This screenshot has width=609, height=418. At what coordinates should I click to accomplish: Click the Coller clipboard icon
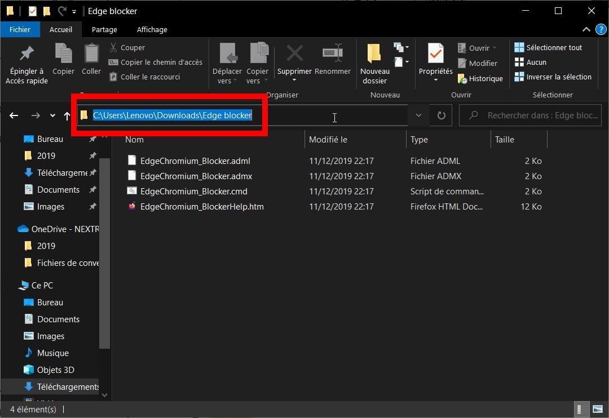91,53
